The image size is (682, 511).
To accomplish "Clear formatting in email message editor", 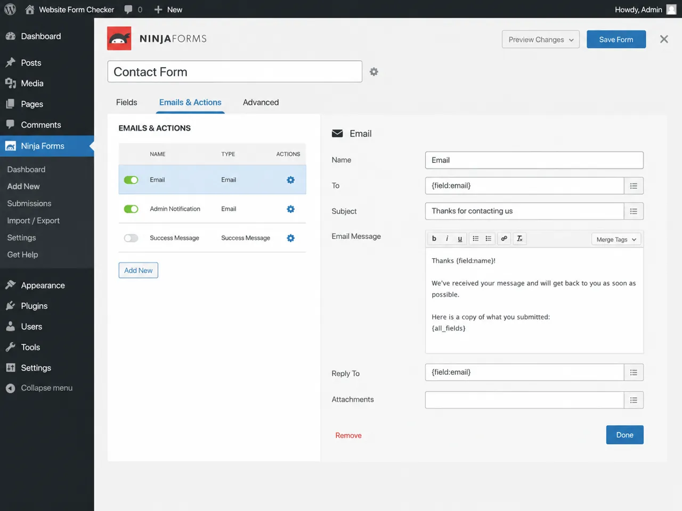I will (x=519, y=238).
